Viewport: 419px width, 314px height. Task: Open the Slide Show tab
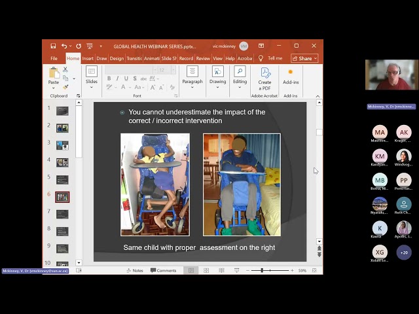pyautogui.click(x=169, y=58)
